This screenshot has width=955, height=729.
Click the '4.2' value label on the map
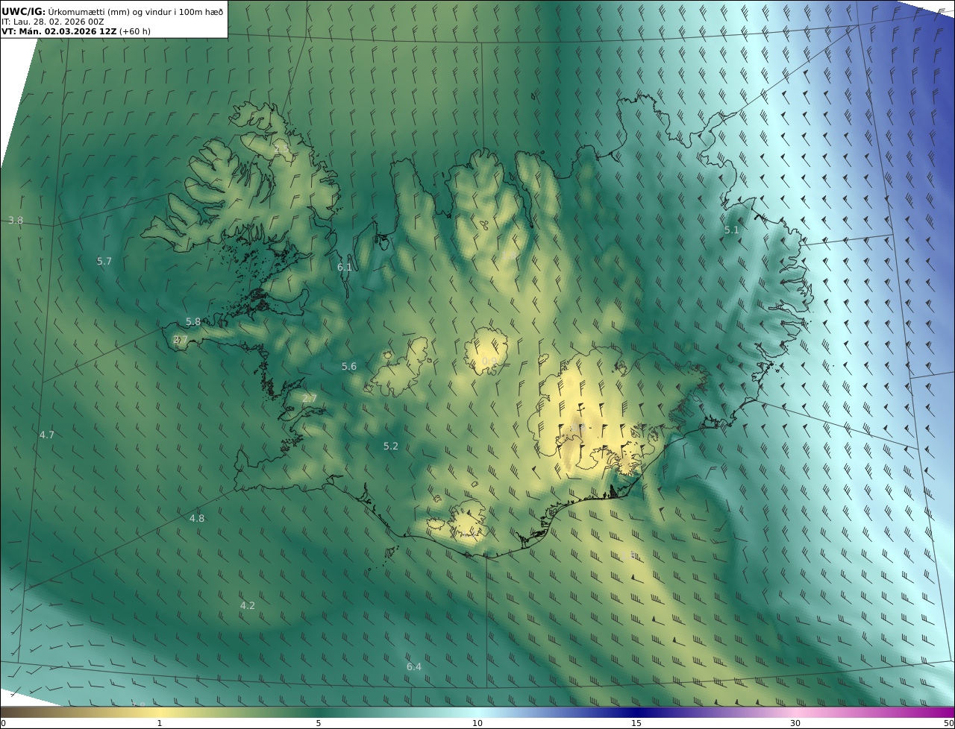pyautogui.click(x=248, y=606)
